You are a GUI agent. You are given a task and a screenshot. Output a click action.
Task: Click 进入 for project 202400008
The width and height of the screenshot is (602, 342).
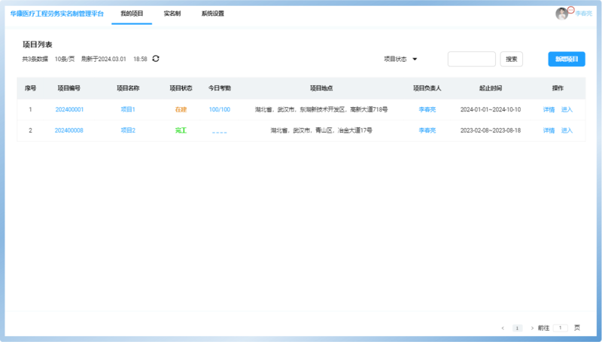tap(567, 130)
